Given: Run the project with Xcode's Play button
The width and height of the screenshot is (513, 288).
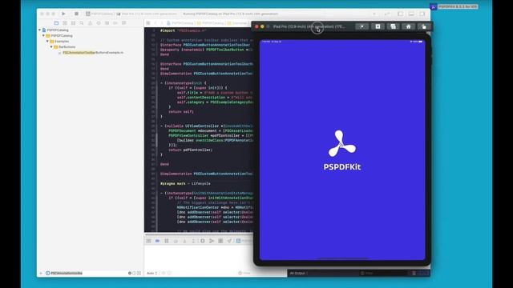Looking at the screenshot, I should pyautogui.click(x=63, y=14).
